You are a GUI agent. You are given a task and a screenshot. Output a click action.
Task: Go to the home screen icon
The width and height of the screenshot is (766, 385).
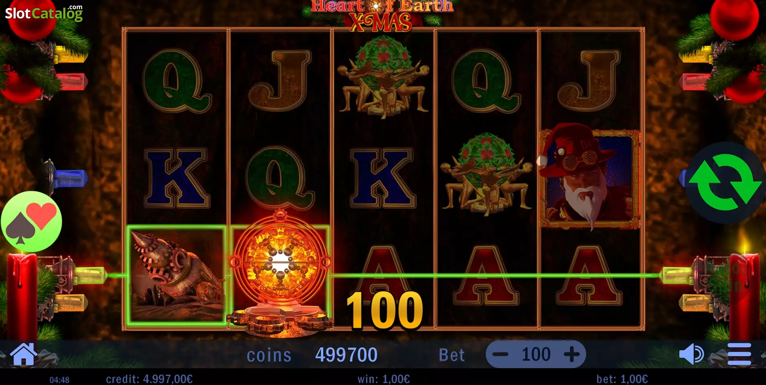pyautogui.click(x=24, y=354)
